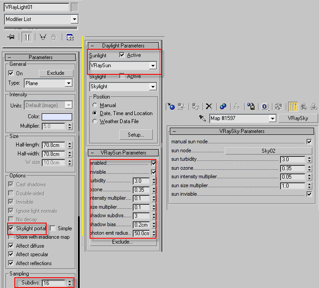The height and width of the screenshot is (288, 319).
Task: Toggle Show End Result in modifier stack
Action: 27,38
